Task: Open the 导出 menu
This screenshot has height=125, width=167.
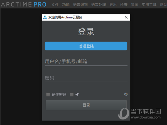Action: click(113, 5)
